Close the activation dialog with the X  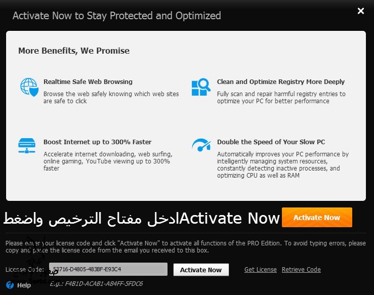[x=360, y=11]
